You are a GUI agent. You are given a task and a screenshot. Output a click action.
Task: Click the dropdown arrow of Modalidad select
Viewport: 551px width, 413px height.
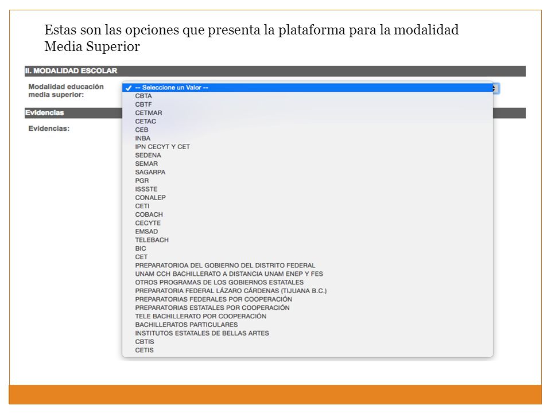[496, 88]
